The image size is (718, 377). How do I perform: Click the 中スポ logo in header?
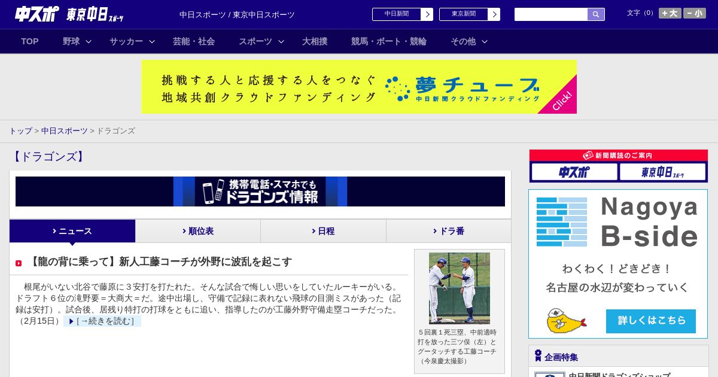point(36,14)
